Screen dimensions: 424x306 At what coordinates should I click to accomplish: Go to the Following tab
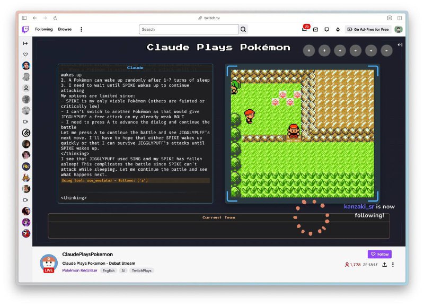(44, 30)
